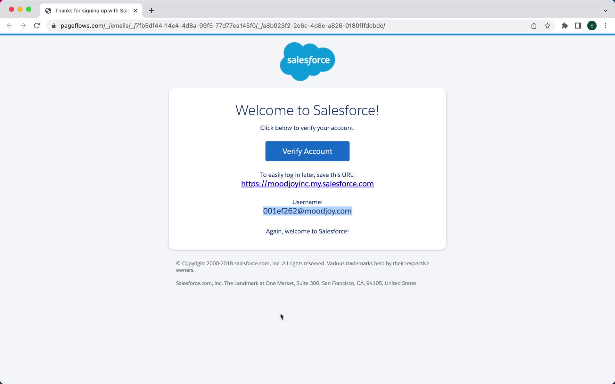Click the yellow minimize window button
The image size is (615, 384).
coord(20,9)
